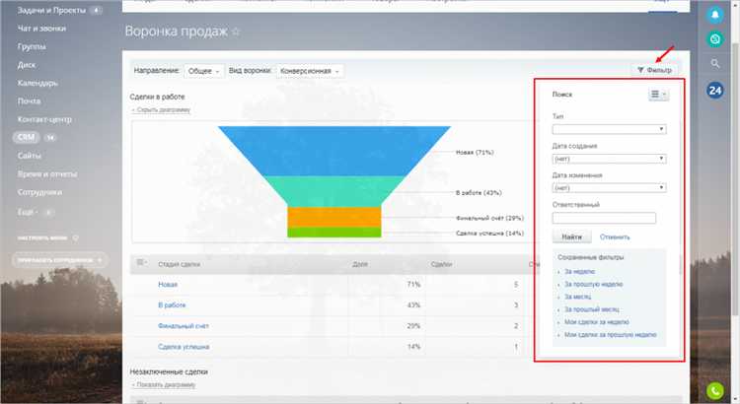Click the green activity stream icon
This screenshot has height=404, width=740.
[714, 39]
